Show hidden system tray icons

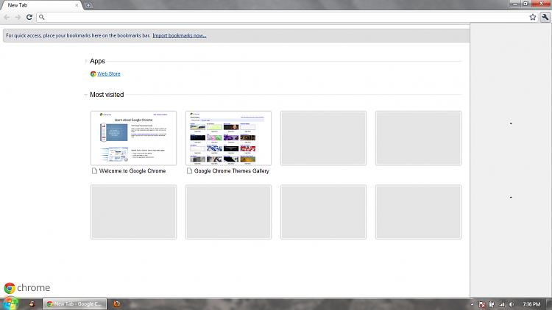point(472,304)
